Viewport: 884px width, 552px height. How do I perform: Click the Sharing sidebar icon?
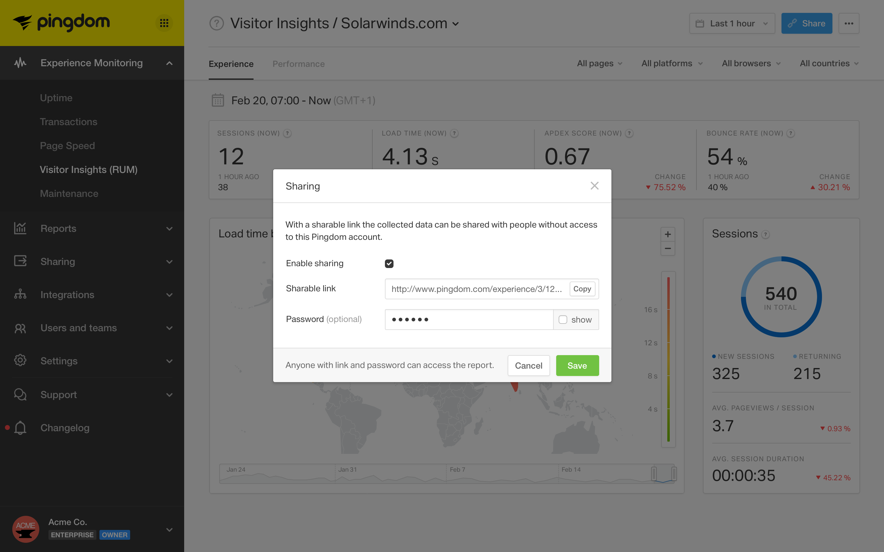20,261
